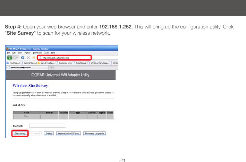Viewport: 246px width, 162px height.
Task: Open the Bookmarks menu
Action: click(37, 53)
